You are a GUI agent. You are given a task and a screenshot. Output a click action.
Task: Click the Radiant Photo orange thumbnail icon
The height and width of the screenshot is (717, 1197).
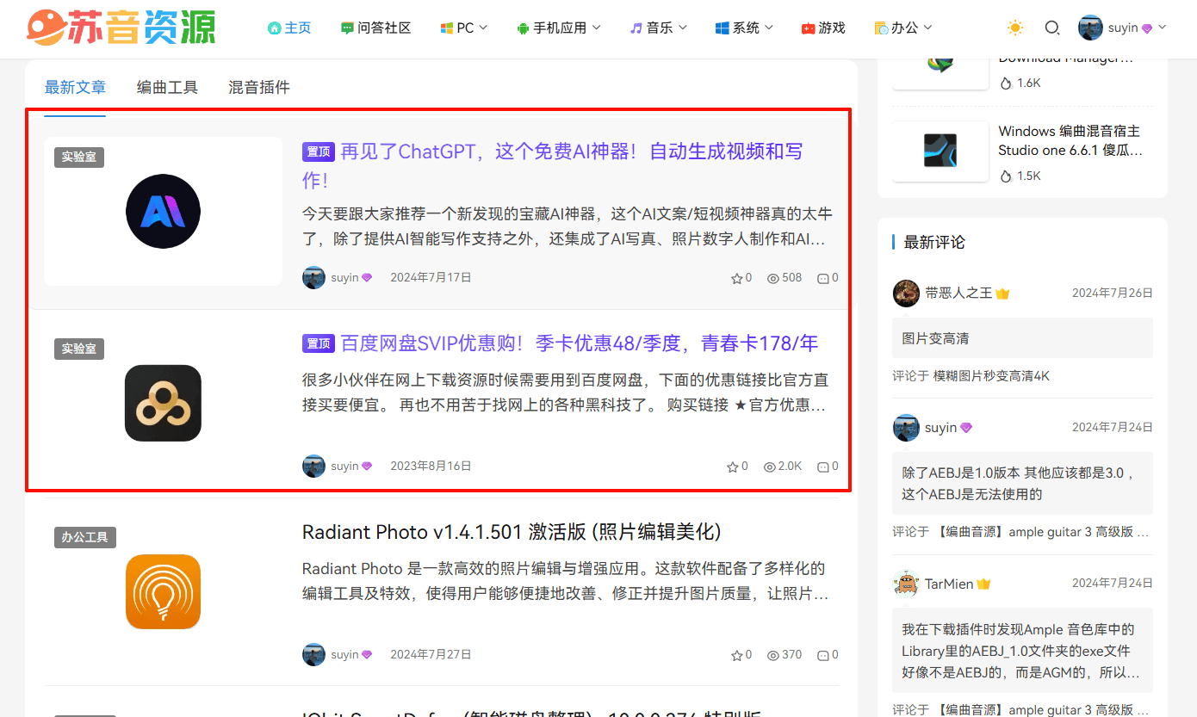pos(163,591)
